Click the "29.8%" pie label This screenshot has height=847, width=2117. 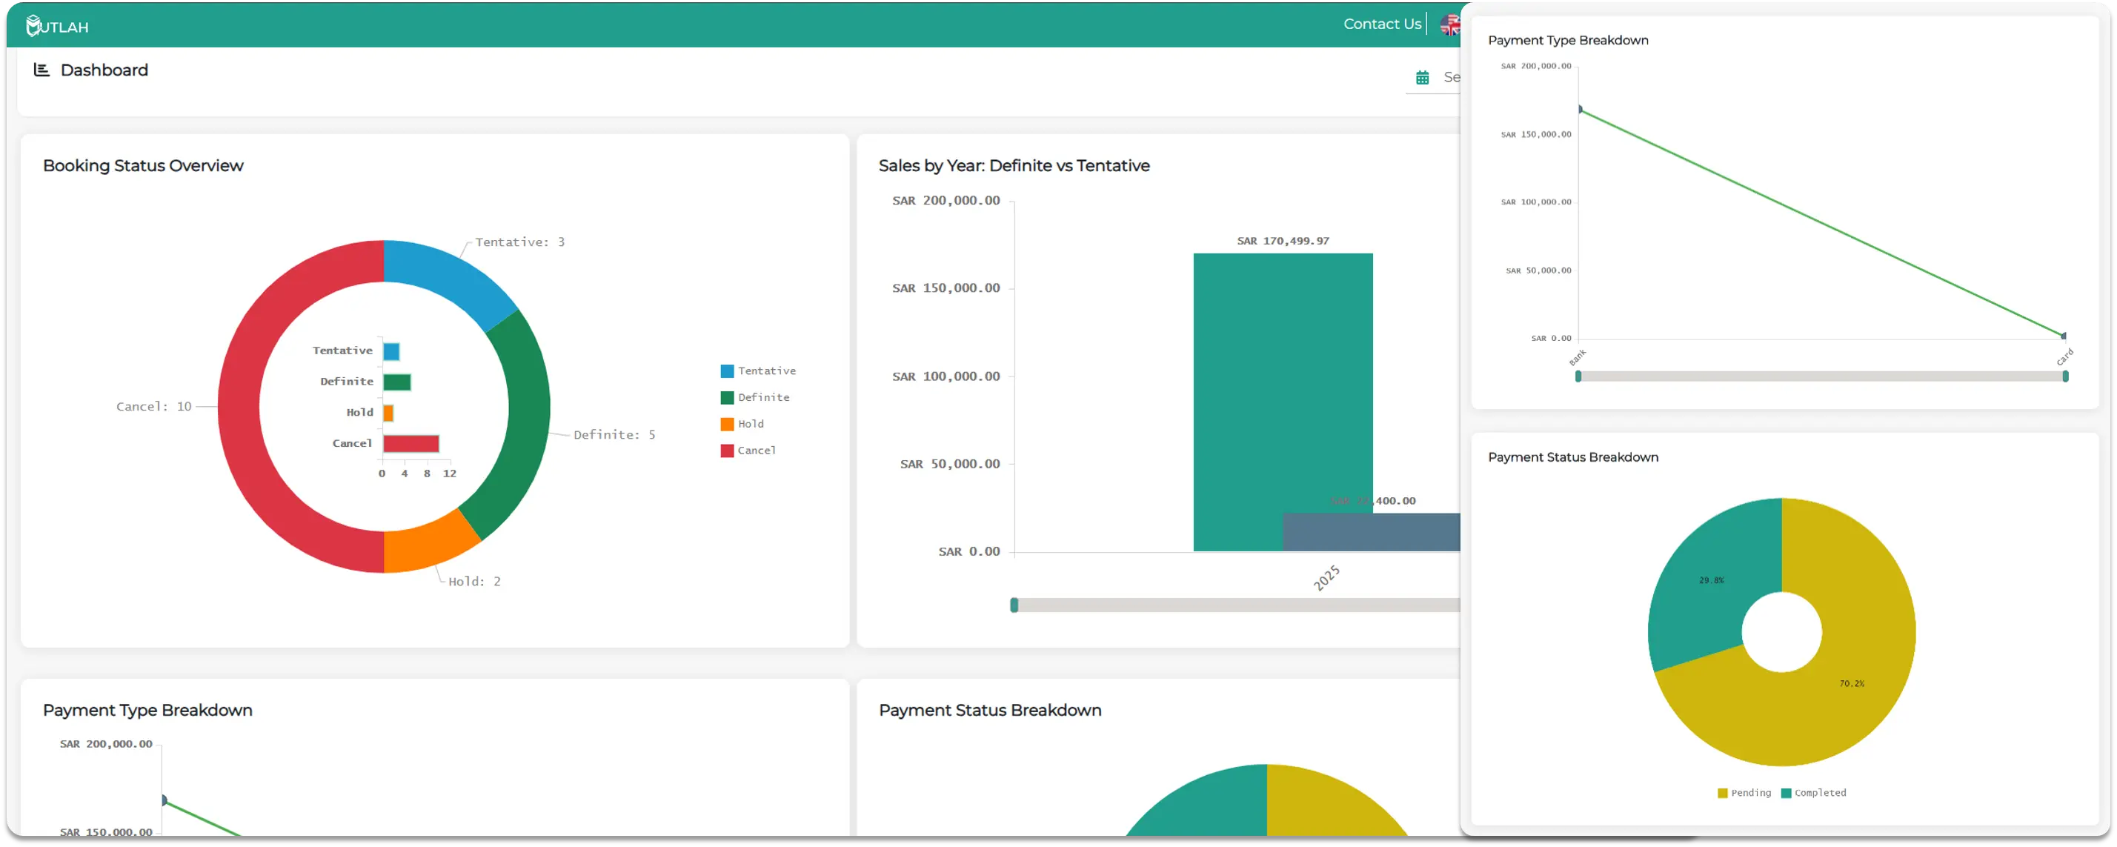click(1711, 580)
